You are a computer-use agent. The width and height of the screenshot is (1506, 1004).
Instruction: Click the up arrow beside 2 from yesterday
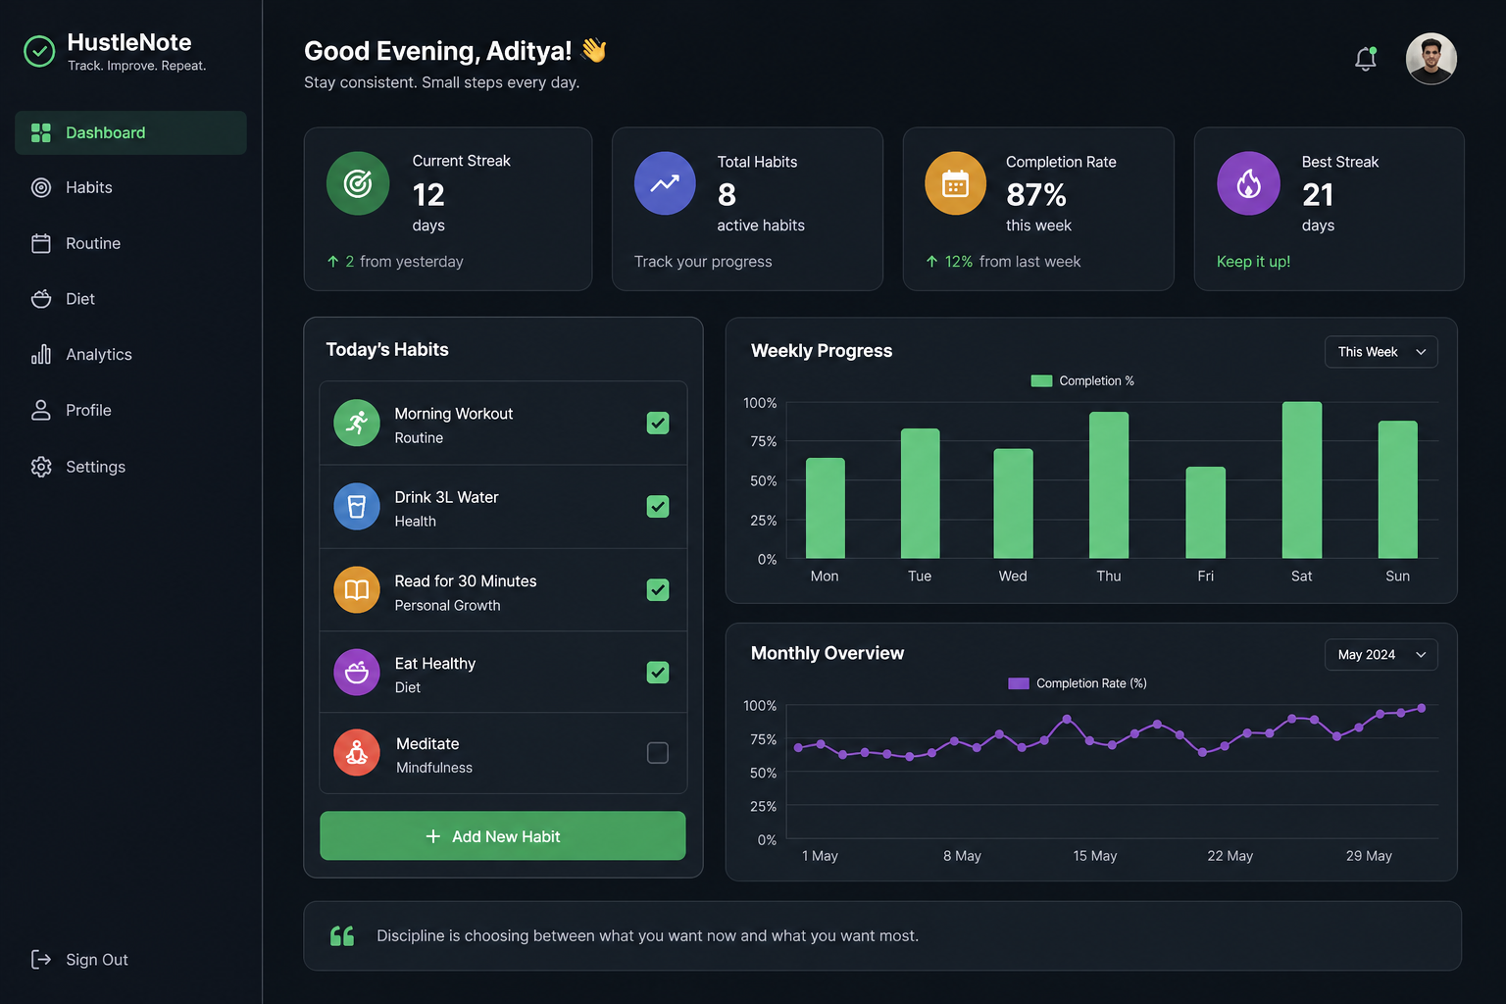pos(333,262)
